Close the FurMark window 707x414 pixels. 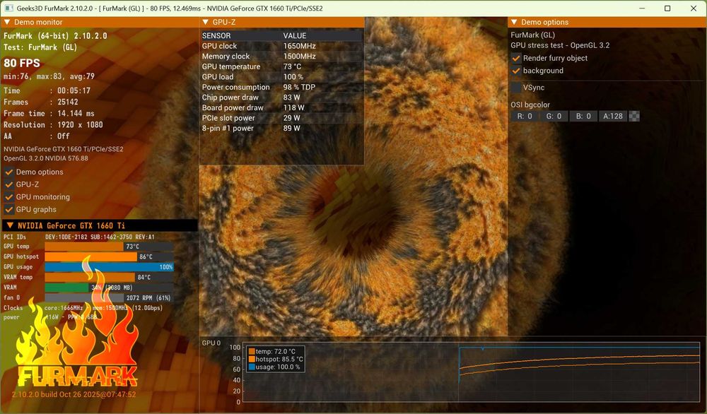coord(694,8)
